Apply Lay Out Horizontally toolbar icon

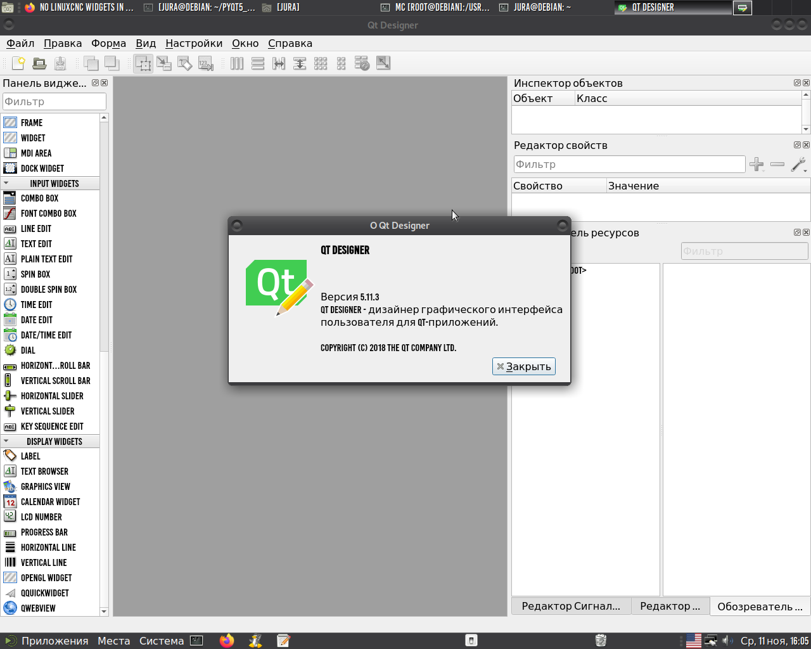237,63
